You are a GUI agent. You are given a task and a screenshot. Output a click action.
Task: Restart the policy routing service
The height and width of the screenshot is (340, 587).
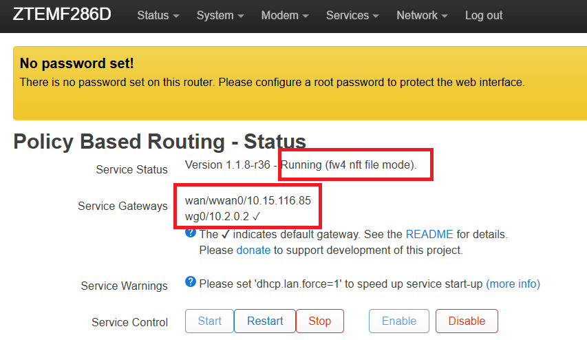tap(265, 321)
